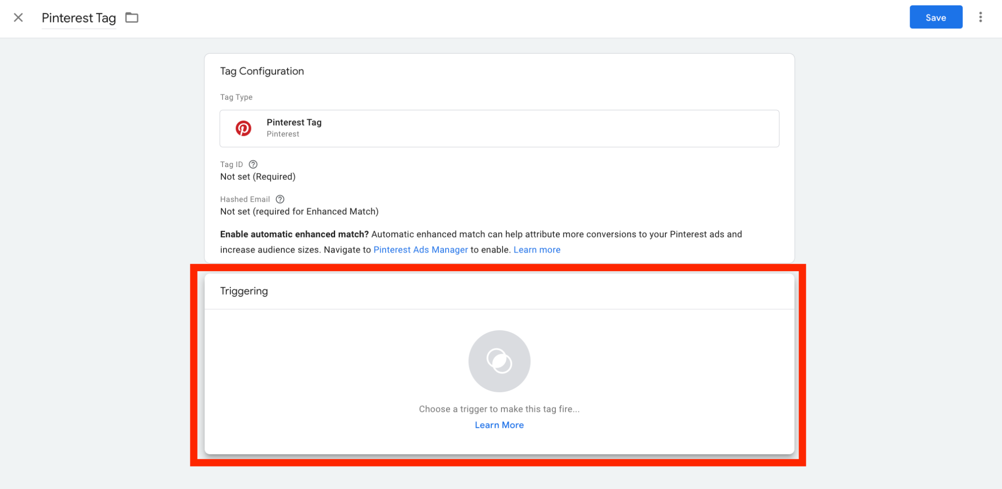Image resolution: width=1002 pixels, height=489 pixels.
Task: Open the Pinterest Ads Manager link
Action: [421, 250]
